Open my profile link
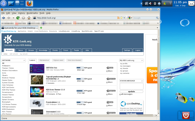 click(124, 64)
